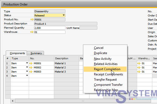Screen dimensions: 157x104
Task: Select Component Transfer in the context menu
Action: (105, 85)
